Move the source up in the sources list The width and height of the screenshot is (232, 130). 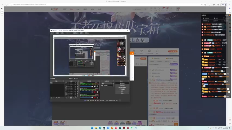(x=74, y=98)
